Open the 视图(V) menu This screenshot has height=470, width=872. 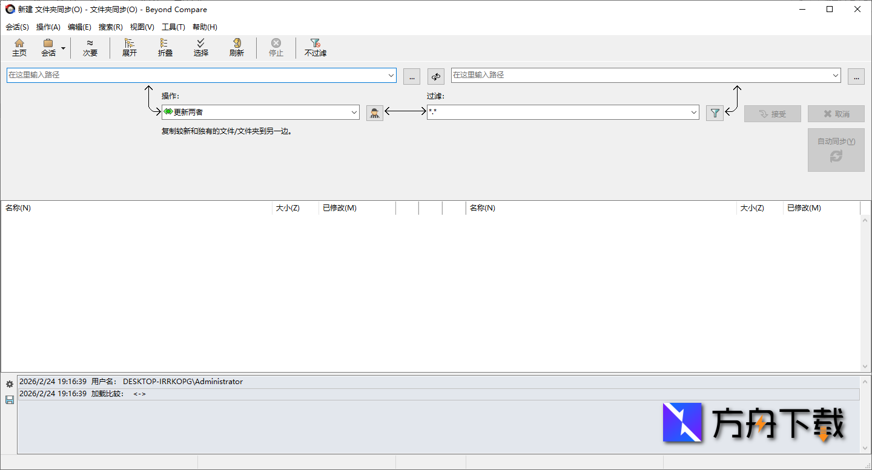tap(142, 27)
